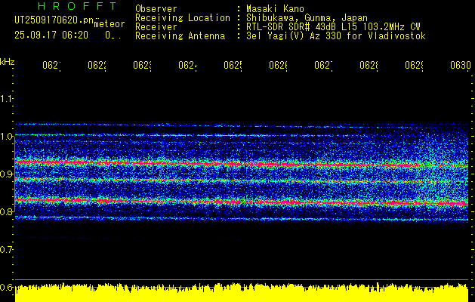Click the 1.1 frequency axis label
The width and height of the screenshot is (475, 302).
[x=7, y=98]
